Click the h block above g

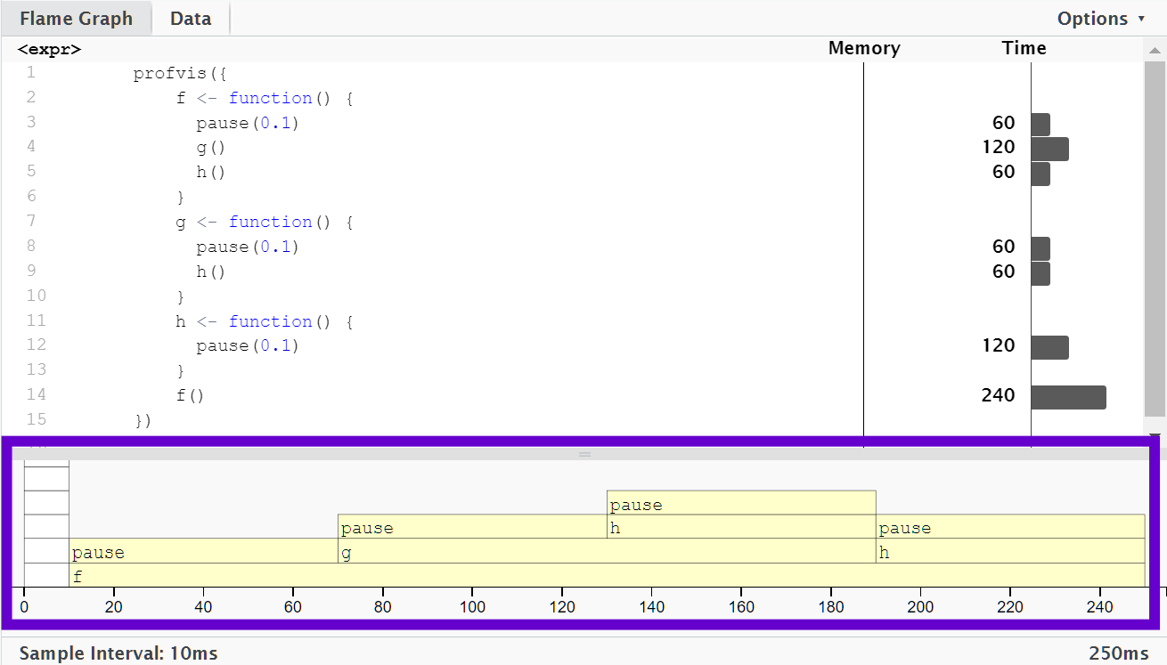point(741,527)
